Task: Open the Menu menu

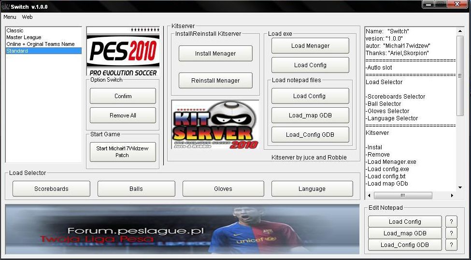Action: 10,17
